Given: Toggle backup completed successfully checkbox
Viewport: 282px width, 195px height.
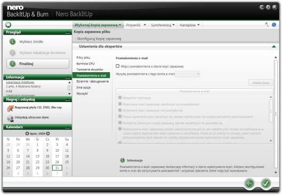Looking at the screenshot, I should [x=120, y=104].
